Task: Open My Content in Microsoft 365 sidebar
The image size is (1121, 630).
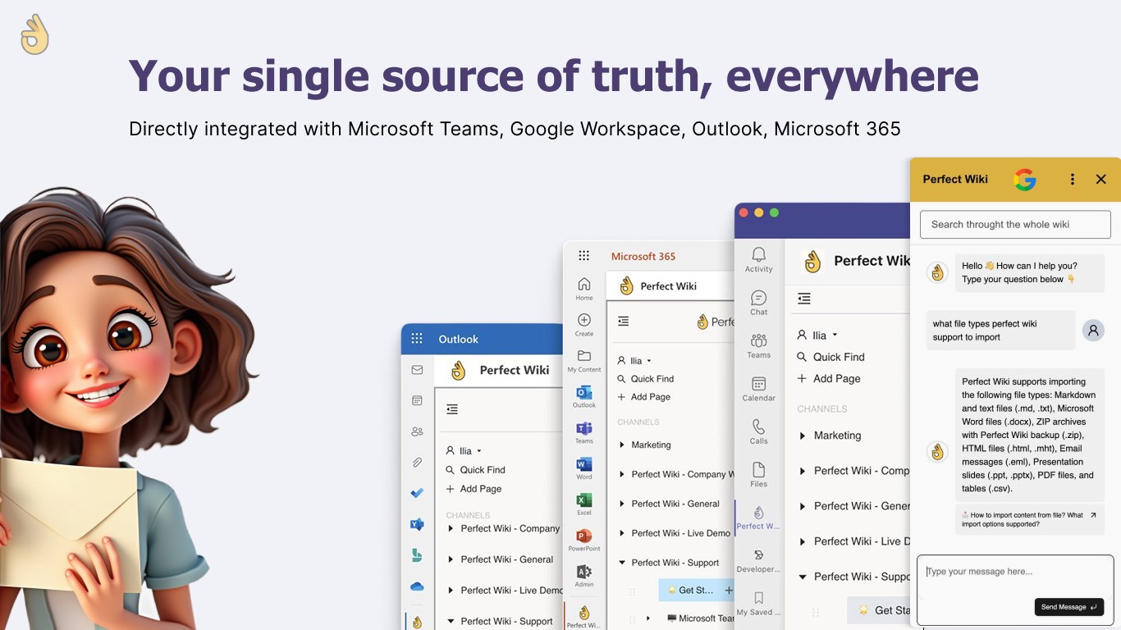Action: 584,360
